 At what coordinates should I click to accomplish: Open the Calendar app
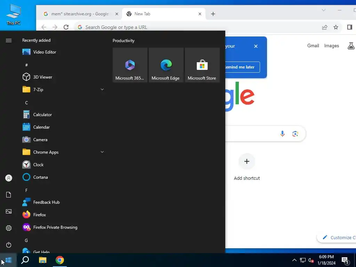(x=63, y=127)
